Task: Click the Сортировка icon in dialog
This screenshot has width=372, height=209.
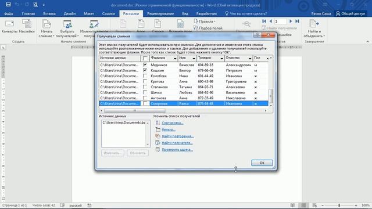Action: pyautogui.click(x=158, y=122)
